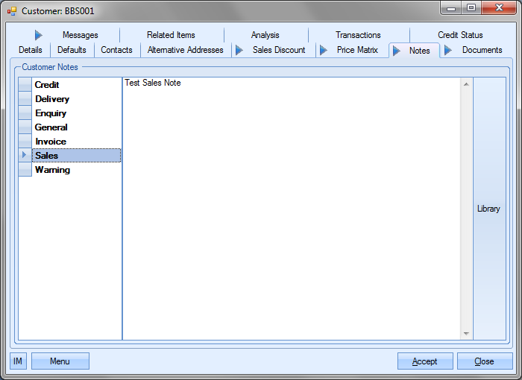This screenshot has height=380, width=522.
Task: Choose the Enquiry note type
Action: pos(51,113)
